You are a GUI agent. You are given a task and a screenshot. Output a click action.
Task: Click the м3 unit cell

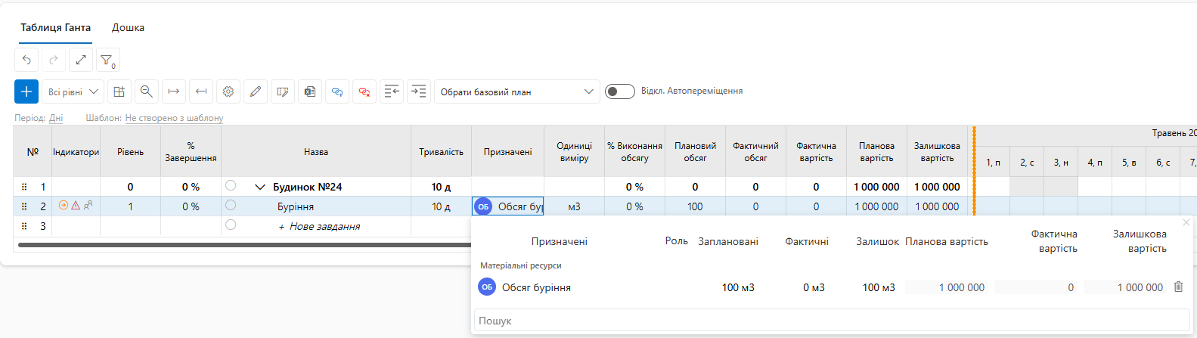click(x=574, y=206)
